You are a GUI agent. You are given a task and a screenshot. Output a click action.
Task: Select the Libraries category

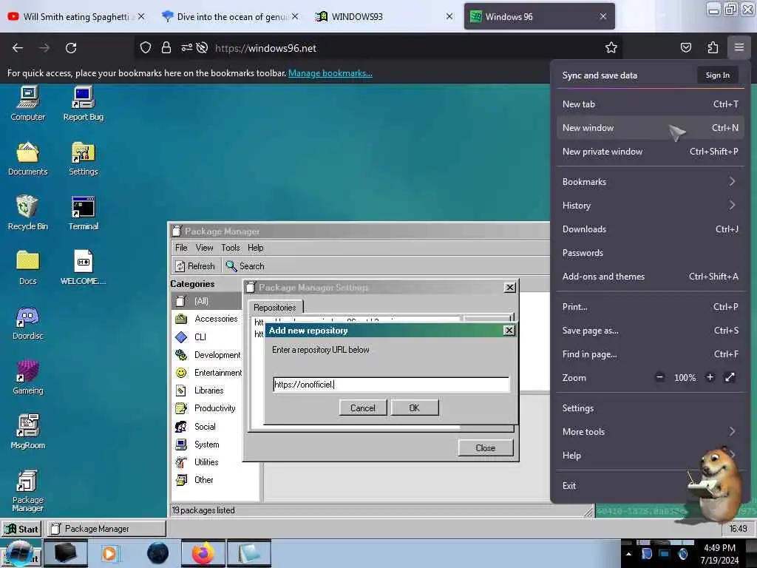pos(200,390)
